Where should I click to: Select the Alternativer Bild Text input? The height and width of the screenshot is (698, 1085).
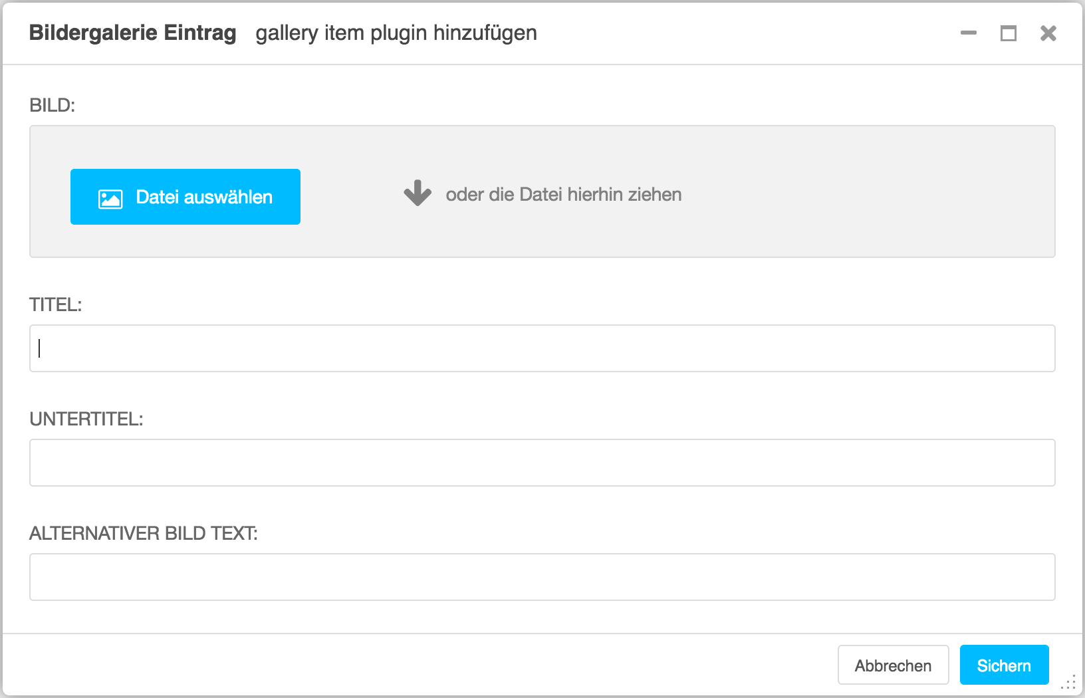click(x=542, y=577)
